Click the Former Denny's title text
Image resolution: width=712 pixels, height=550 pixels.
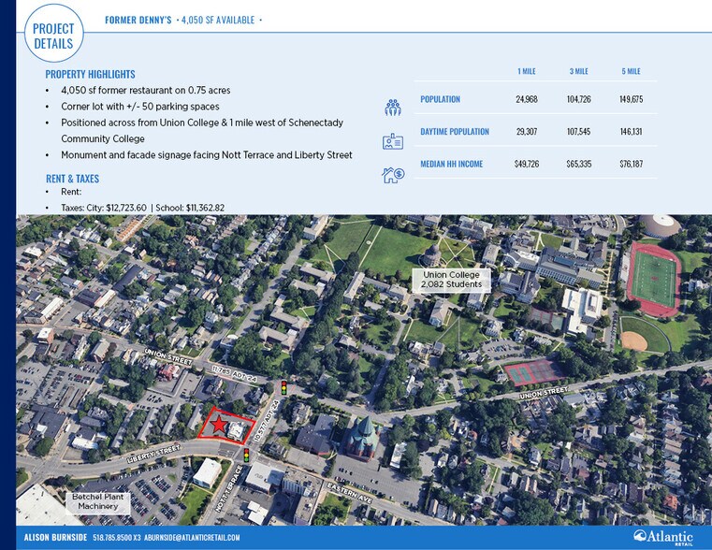tap(138, 20)
